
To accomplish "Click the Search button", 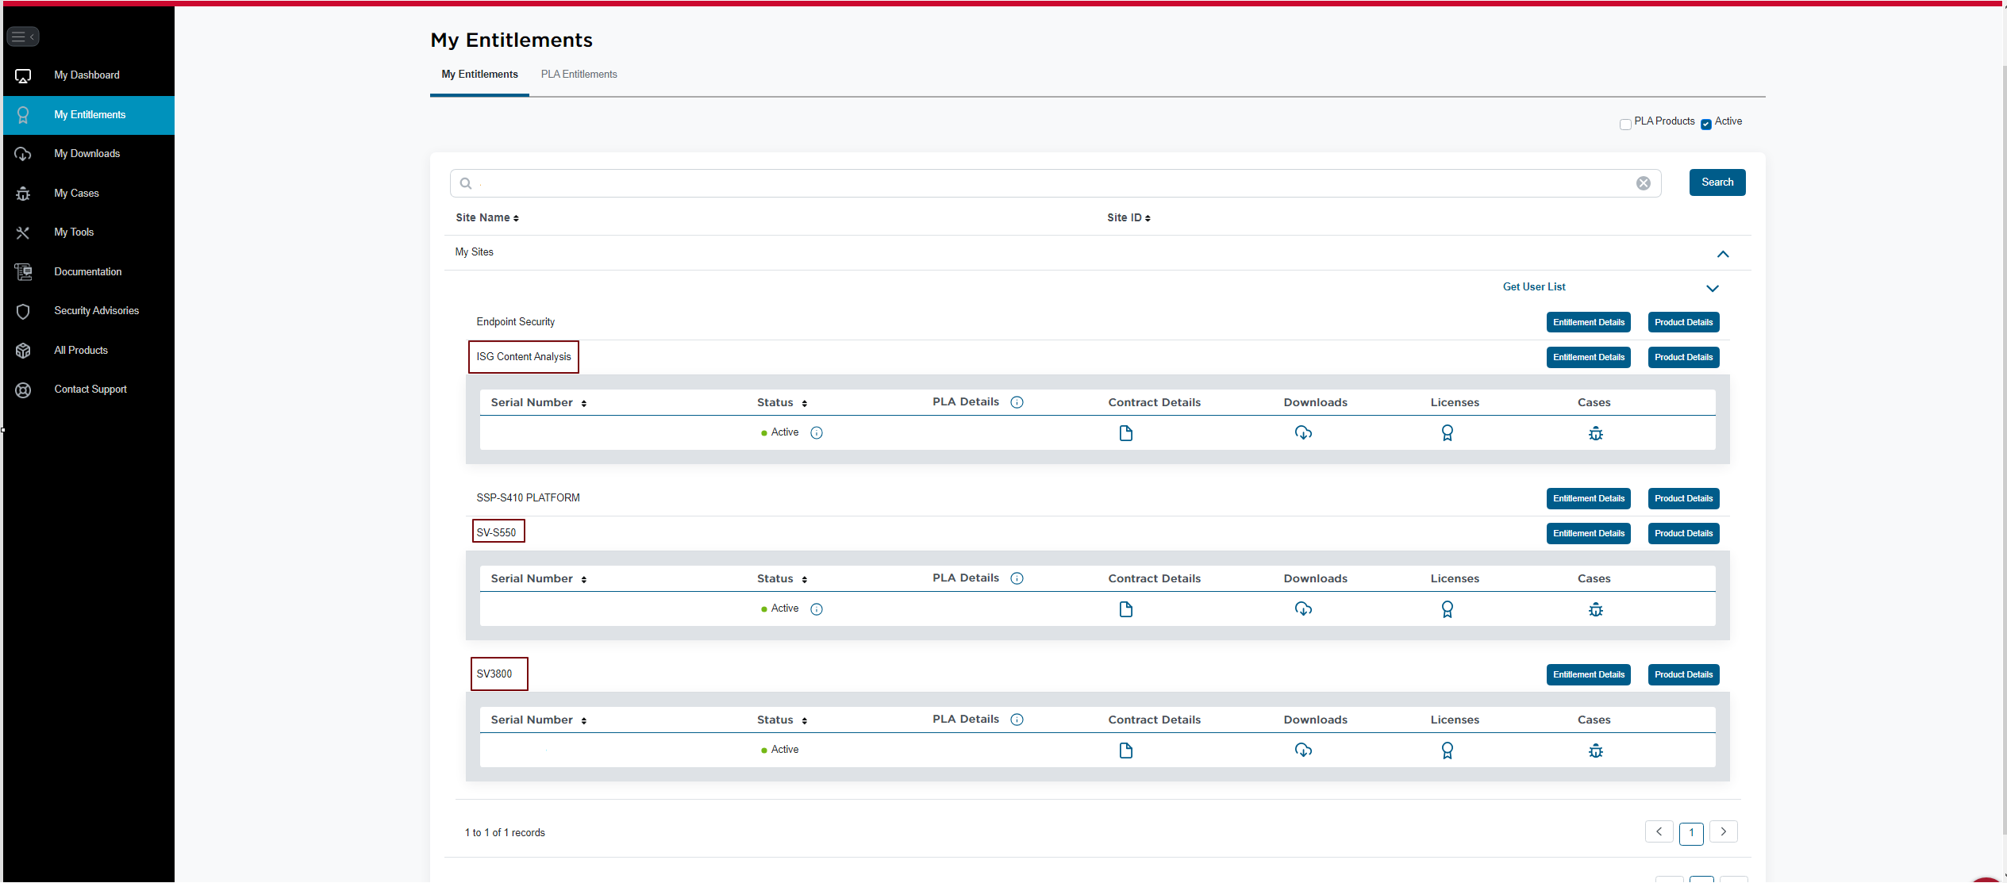I will point(1717,182).
